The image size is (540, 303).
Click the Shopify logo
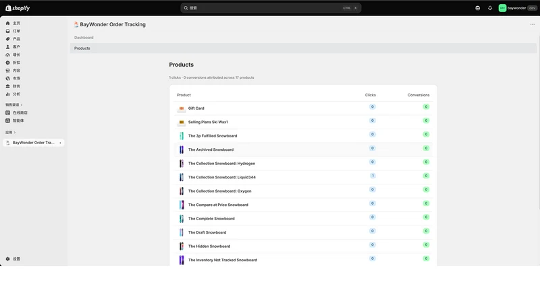click(18, 8)
